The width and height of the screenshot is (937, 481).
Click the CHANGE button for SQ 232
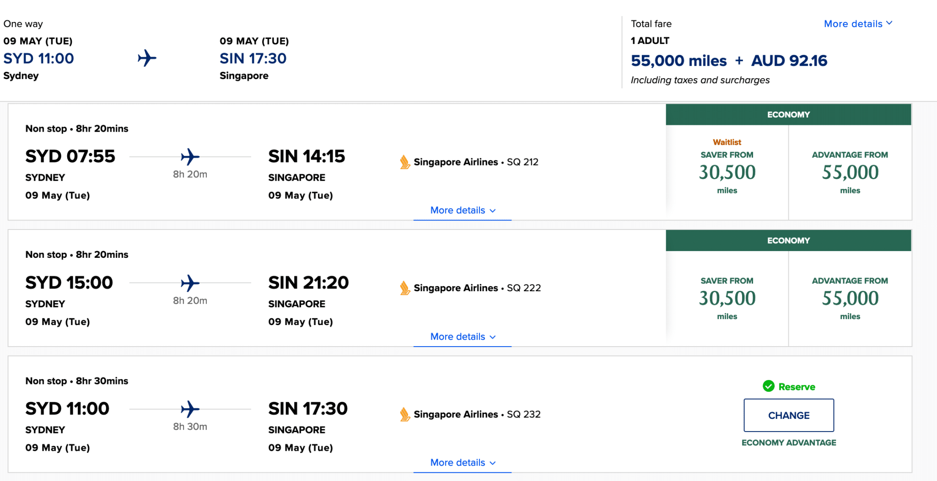[x=788, y=415]
